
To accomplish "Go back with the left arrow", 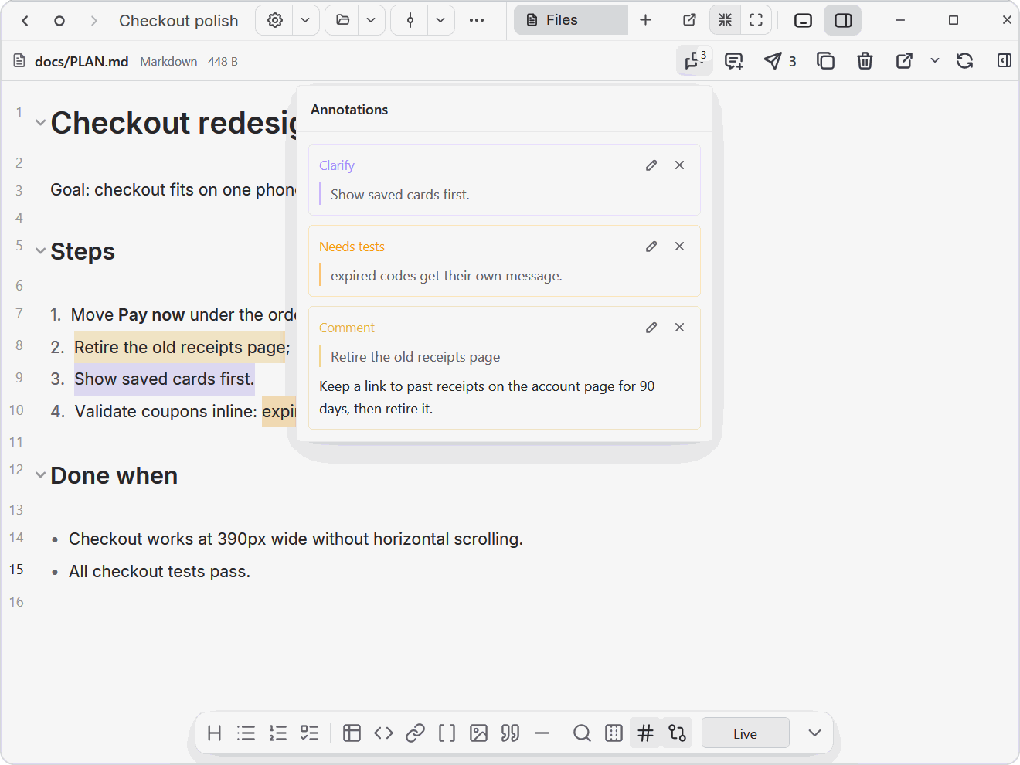I will click(x=25, y=21).
